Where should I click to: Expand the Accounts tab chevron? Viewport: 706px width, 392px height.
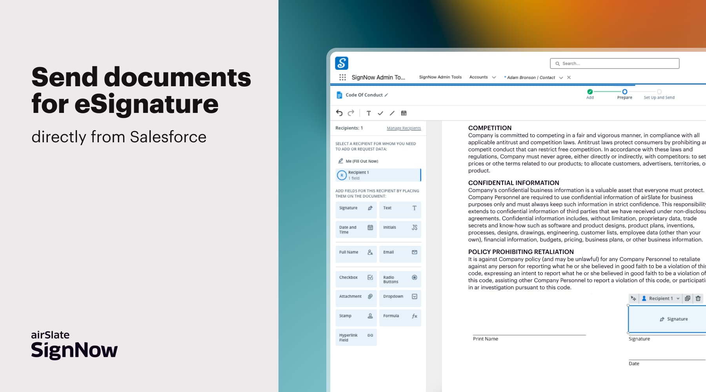click(x=494, y=77)
